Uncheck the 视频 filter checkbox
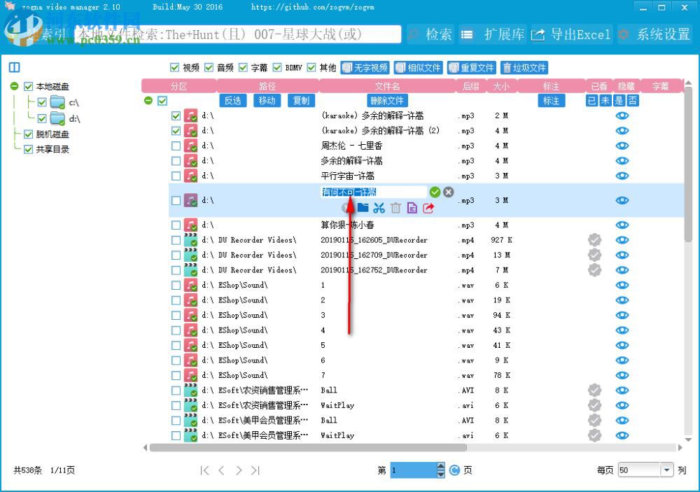The image size is (700, 492). pos(175,67)
